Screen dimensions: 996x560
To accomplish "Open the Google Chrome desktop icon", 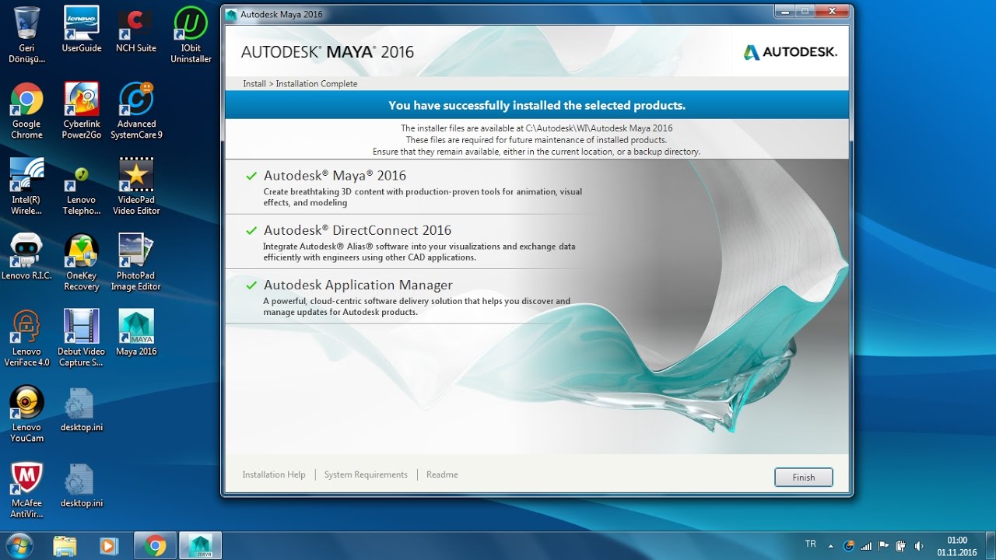I will tap(26, 111).
